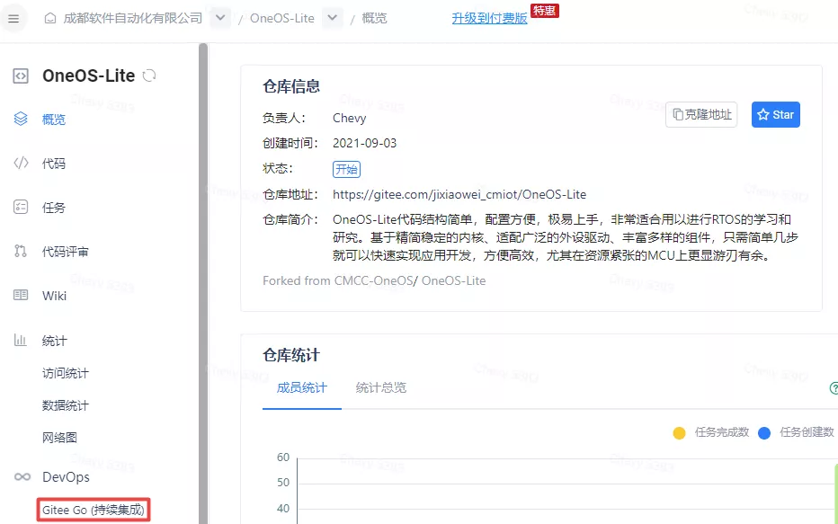
Task: Collapse the 统计 sidebar section
Action: point(55,341)
